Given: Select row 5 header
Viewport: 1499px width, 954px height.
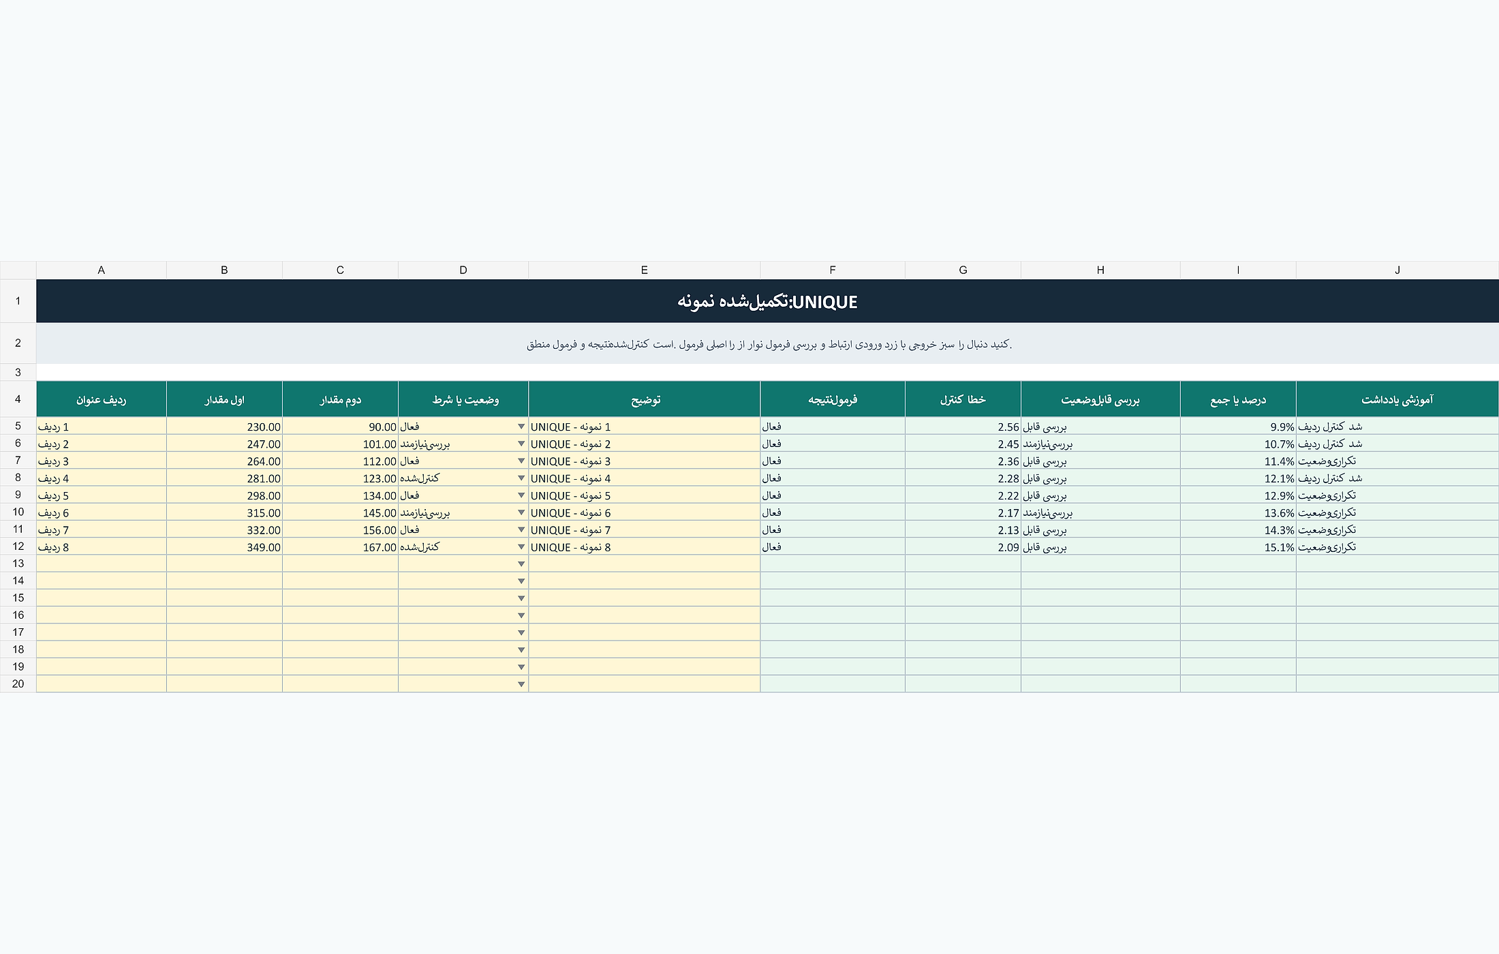Looking at the screenshot, I should [18, 426].
